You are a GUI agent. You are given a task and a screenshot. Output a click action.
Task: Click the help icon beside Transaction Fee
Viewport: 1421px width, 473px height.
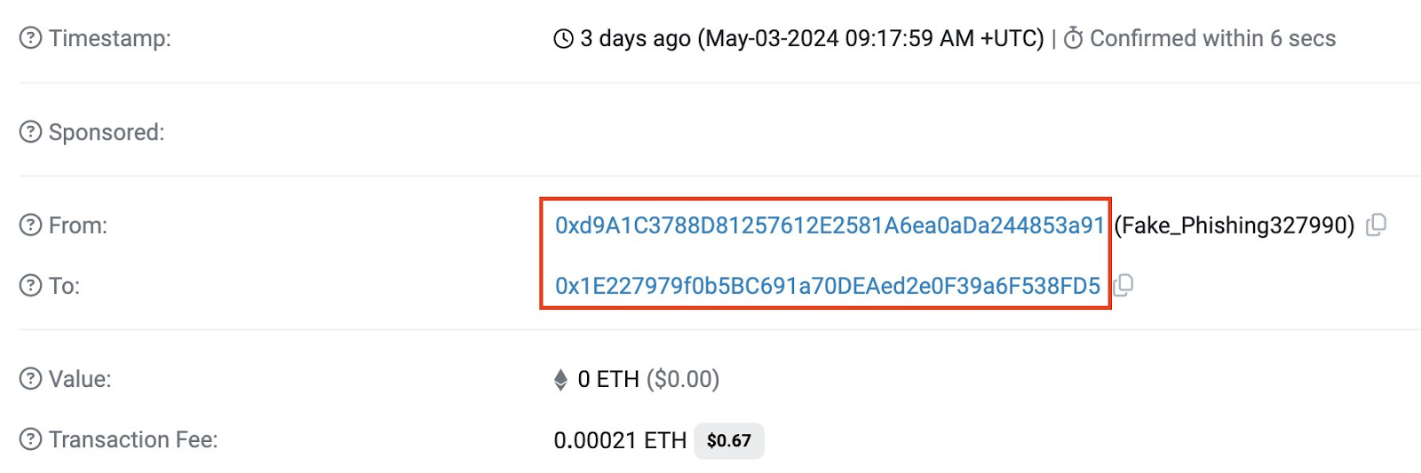[30, 439]
